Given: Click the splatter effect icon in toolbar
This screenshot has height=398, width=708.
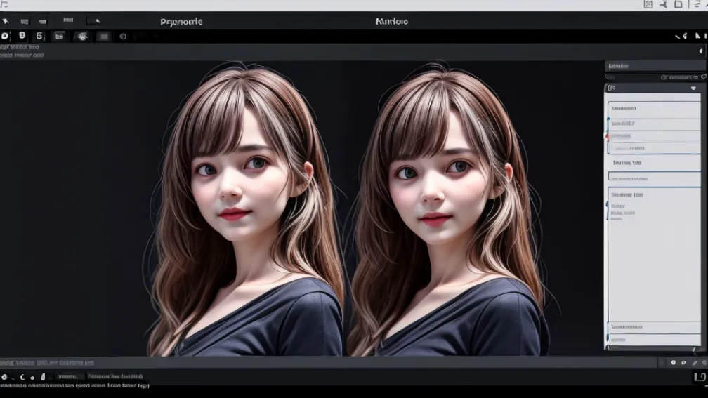Looking at the screenshot, I should point(82,36).
